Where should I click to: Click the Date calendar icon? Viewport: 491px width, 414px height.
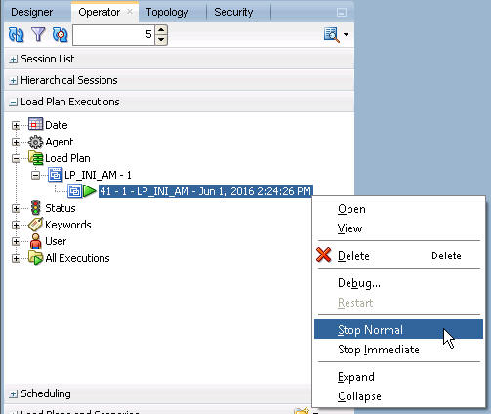35,124
